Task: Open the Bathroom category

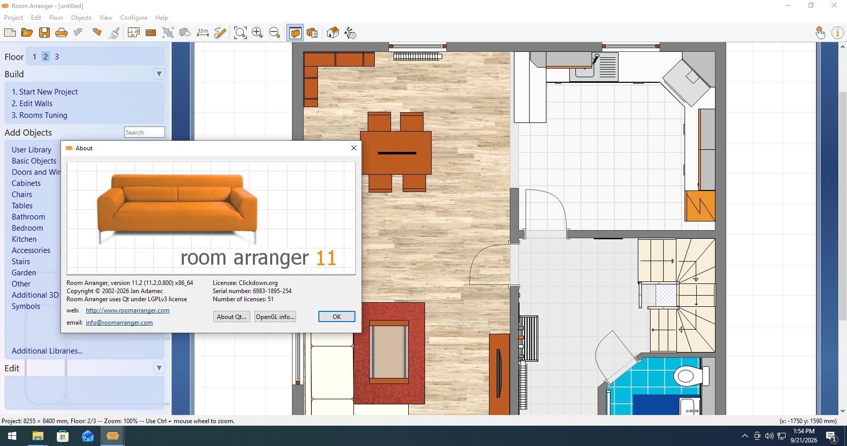Action: (x=28, y=217)
